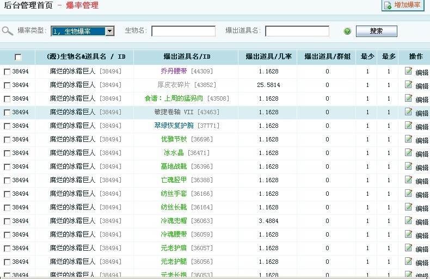Click the edit icon in the 乔丹腰带 row

click(x=408, y=71)
